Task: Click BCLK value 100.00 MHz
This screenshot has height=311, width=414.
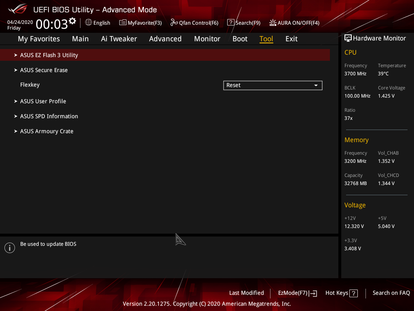Action: [x=357, y=96]
